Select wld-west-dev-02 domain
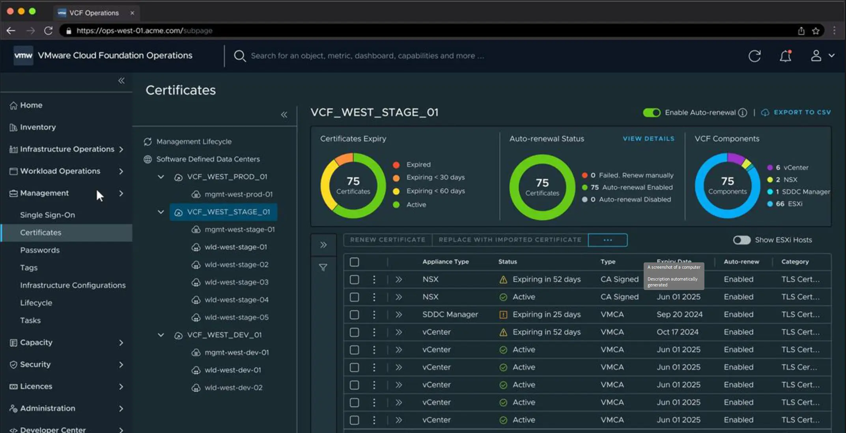Screen dimensions: 846x433 [227, 388]
